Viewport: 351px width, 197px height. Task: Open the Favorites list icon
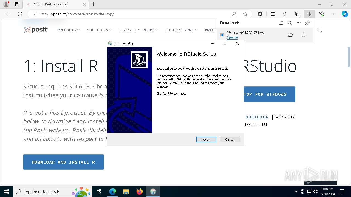coord(285,14)
